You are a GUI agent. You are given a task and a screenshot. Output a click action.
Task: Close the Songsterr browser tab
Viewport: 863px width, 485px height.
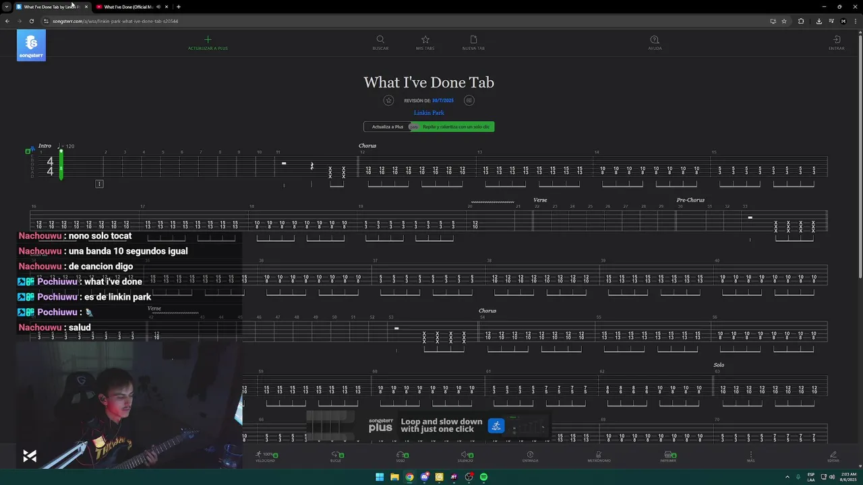coord(86,7)
